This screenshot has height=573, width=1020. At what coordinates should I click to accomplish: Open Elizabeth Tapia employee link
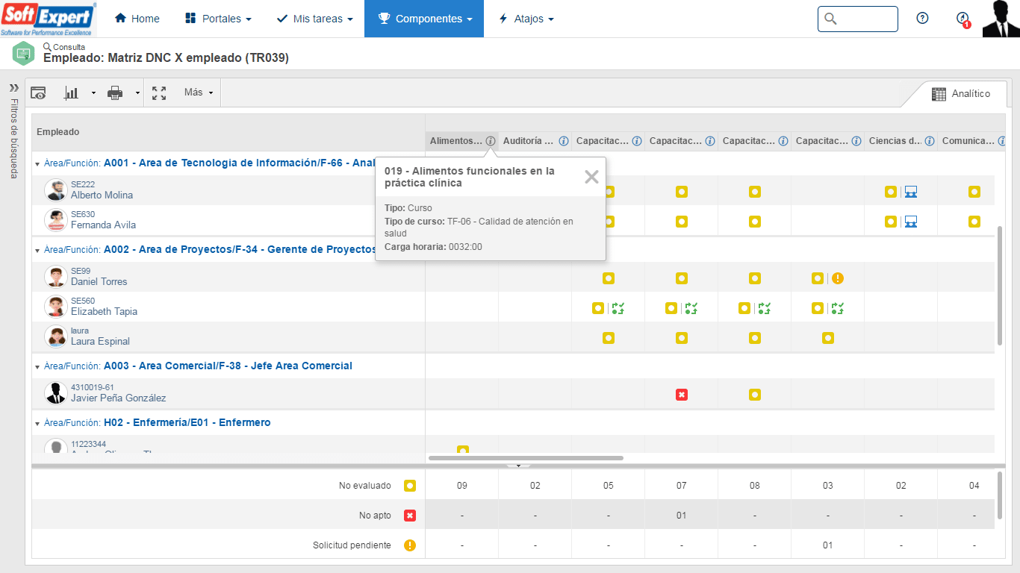(x=104, y=311)
